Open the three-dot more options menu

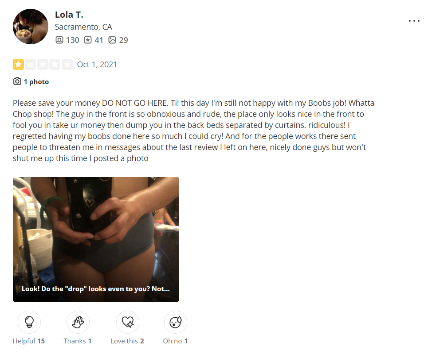[414, 21]
